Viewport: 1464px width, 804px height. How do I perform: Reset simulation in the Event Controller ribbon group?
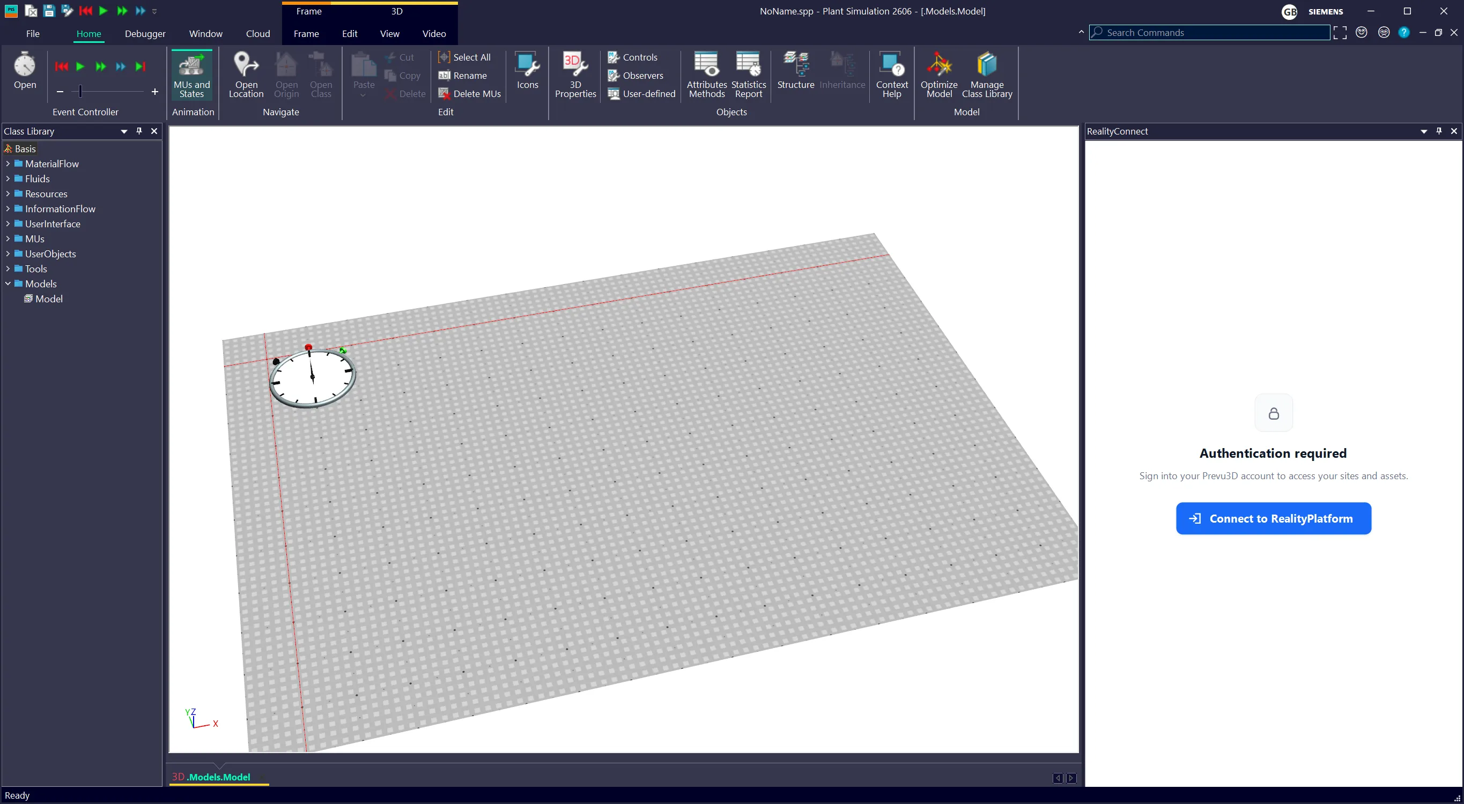point(61,66)
